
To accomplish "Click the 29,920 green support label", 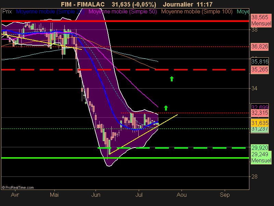I will [260, 148].
